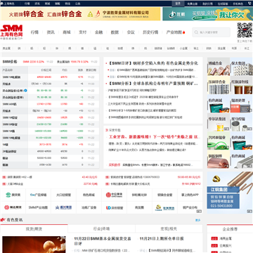Open article 11月22日SMM基本金属现货交易日评
The image size is (253, 253).
(103, 241)
